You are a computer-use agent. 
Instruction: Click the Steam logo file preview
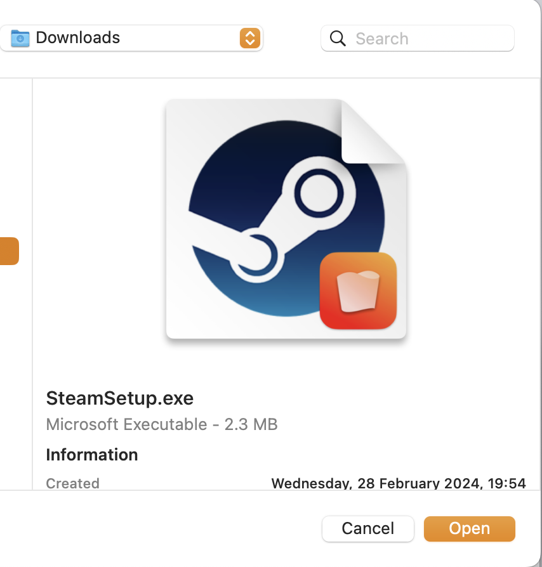point(286,219)
